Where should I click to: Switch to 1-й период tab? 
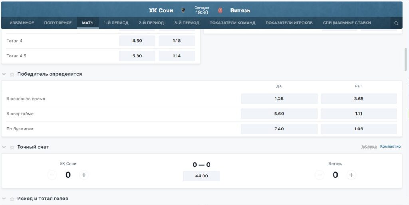[x=116, y=23]
